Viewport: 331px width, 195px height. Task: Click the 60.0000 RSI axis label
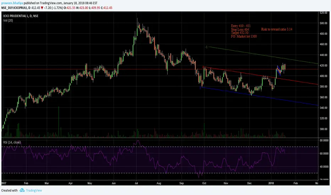[324, 154]
